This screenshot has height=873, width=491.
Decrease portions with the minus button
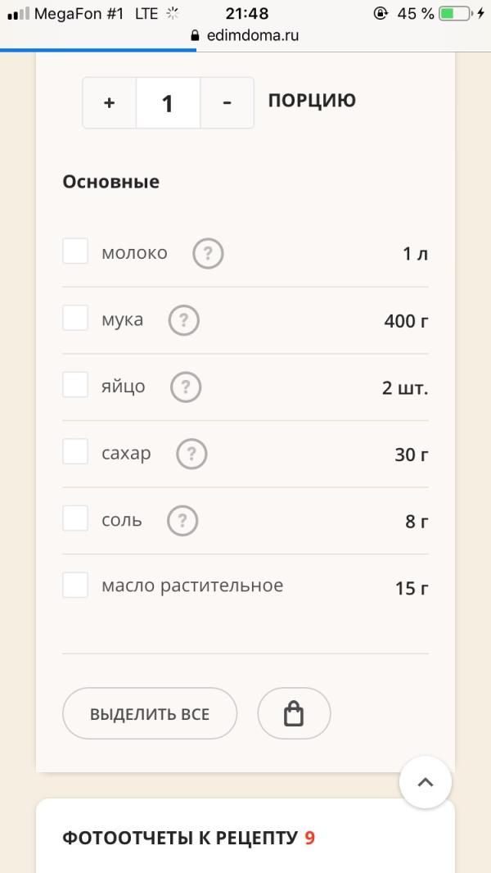[227, 103]
